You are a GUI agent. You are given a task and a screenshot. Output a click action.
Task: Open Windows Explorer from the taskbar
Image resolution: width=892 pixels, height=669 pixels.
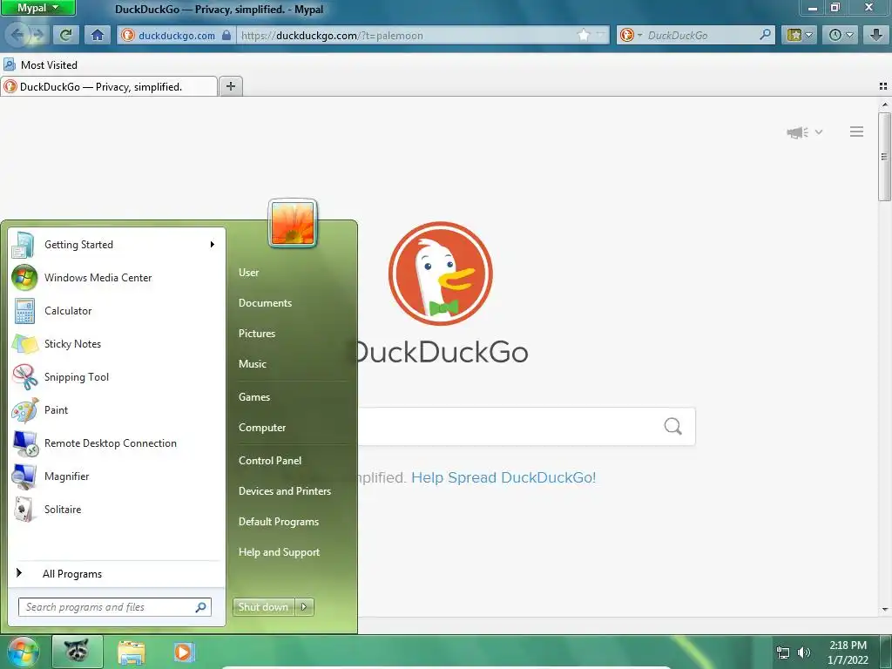132,652
